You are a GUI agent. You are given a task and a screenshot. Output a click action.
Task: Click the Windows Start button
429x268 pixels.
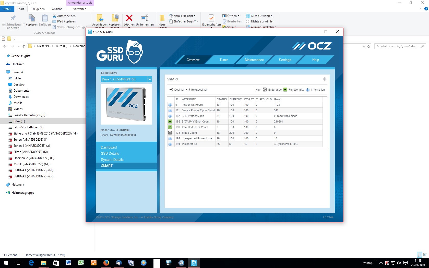point(6,263)
